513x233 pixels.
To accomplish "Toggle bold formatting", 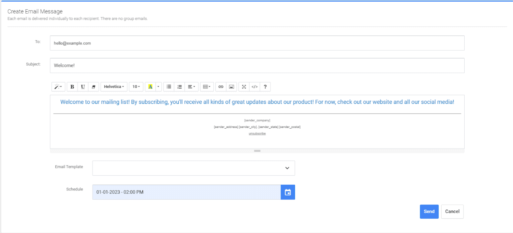I will 72,86.
